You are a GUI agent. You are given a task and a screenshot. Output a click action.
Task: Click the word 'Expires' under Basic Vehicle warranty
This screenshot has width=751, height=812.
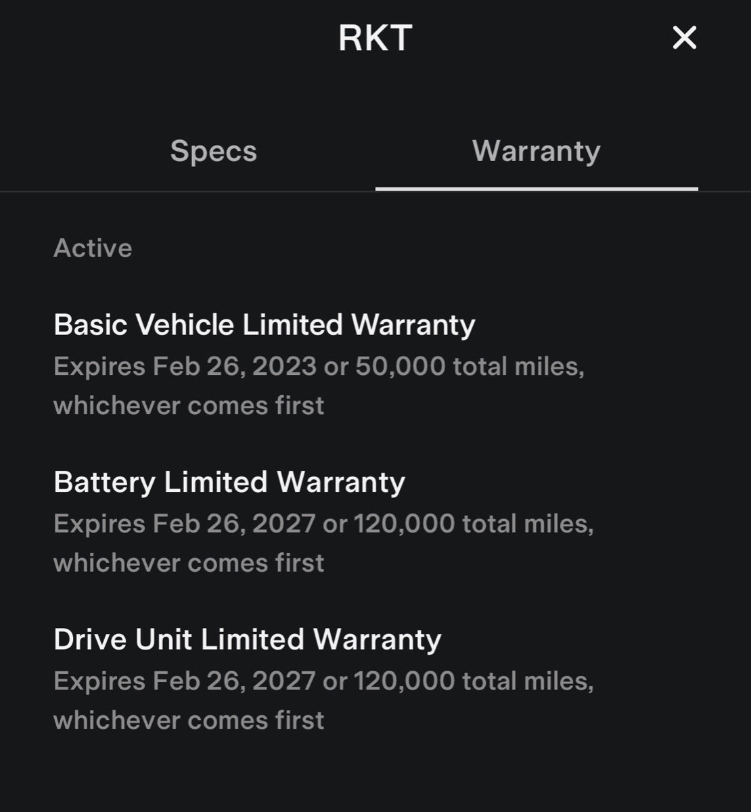click(x=99, y=367)
